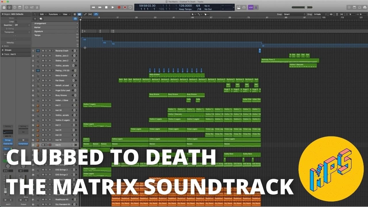
Task: Open the Editors scissors icon
Action: point(37,7)
